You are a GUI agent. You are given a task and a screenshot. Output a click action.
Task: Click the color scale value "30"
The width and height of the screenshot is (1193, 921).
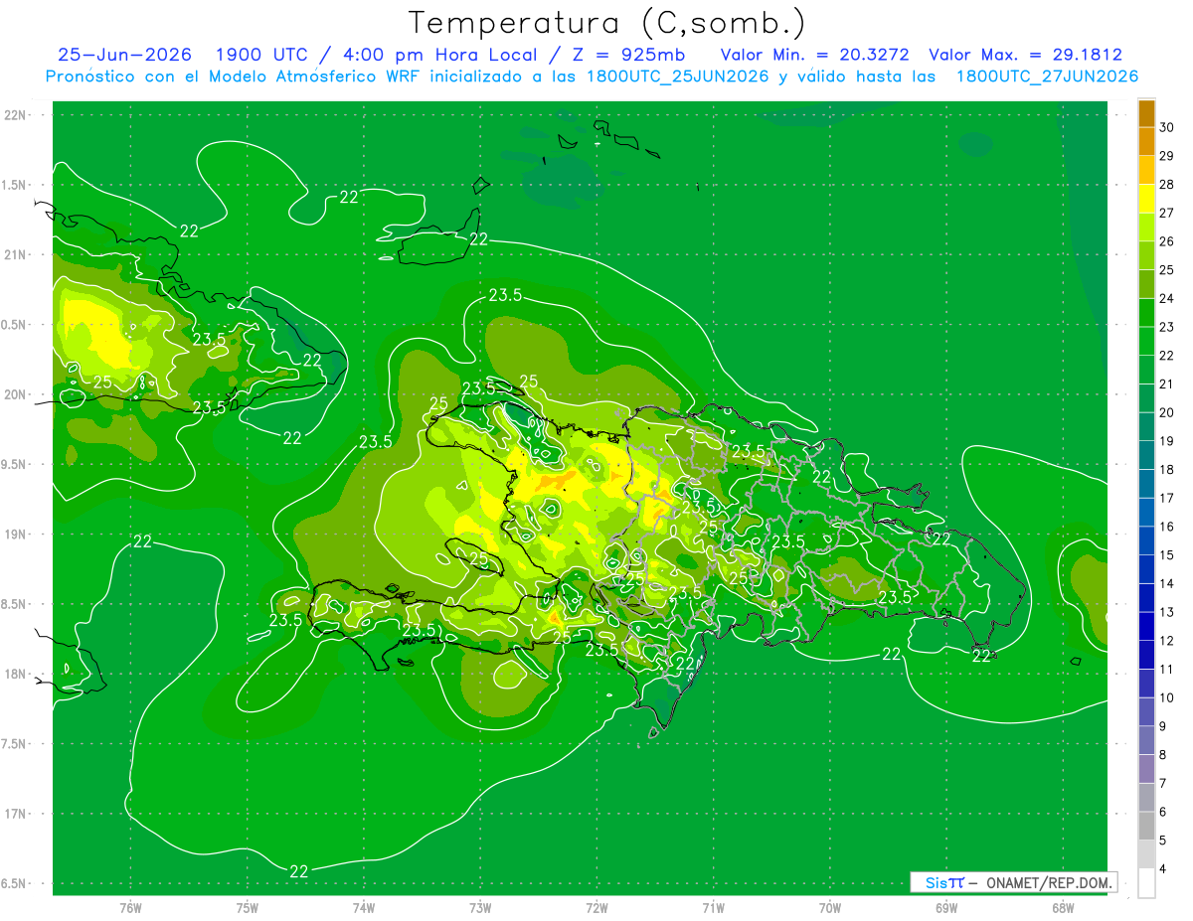tap(1167, 128)
